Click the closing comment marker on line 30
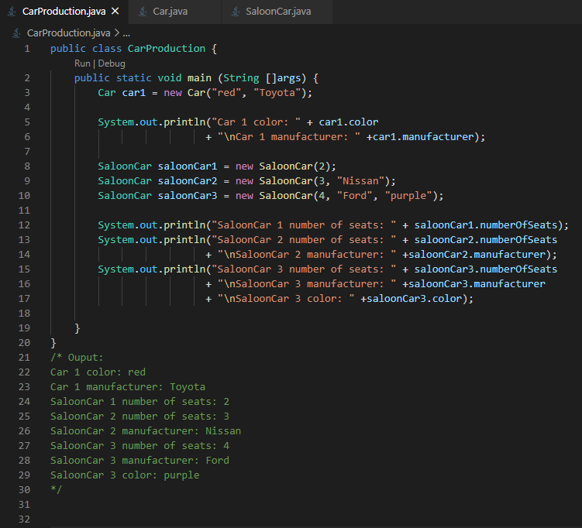 point(56,489)
